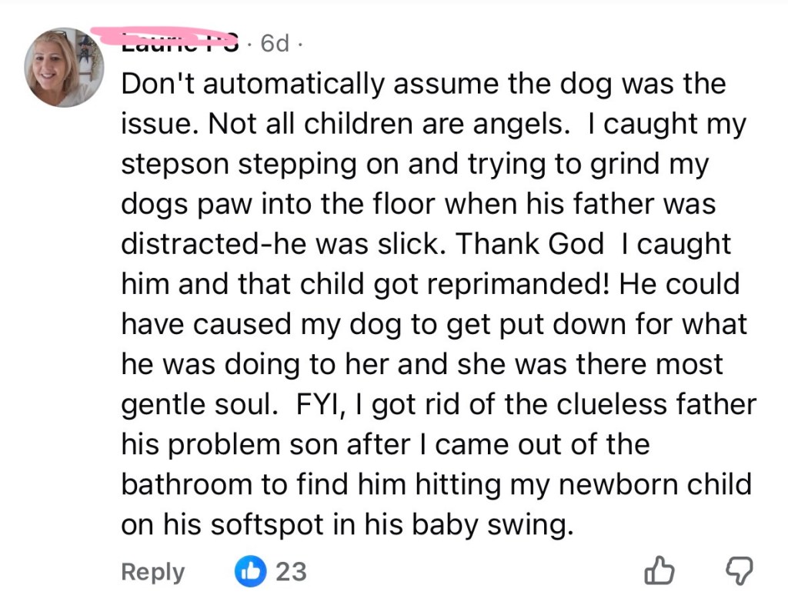
Task: View the 23 reactions count
Action: pos(291,572)
